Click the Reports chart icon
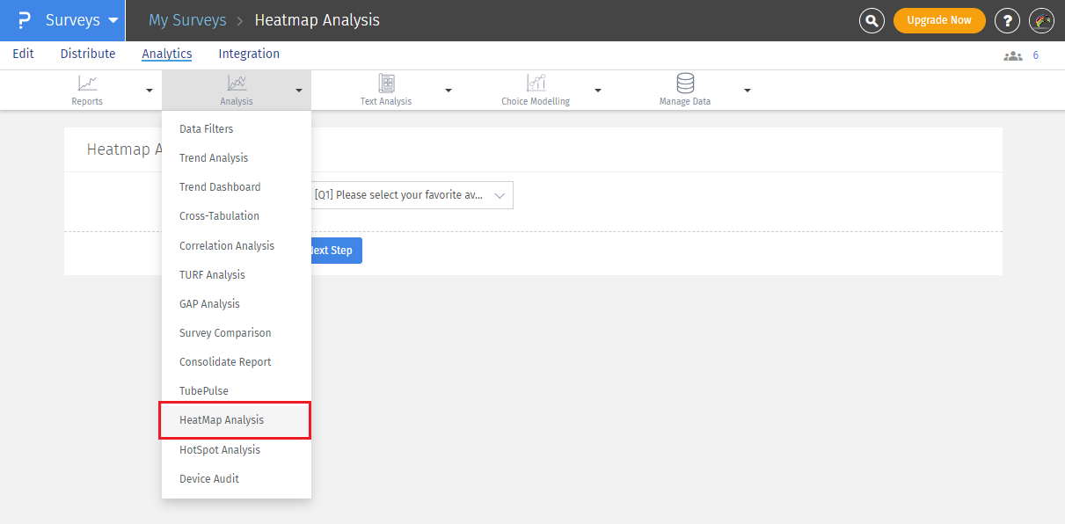Screen dimensions: 1065x524 (87, 84)
